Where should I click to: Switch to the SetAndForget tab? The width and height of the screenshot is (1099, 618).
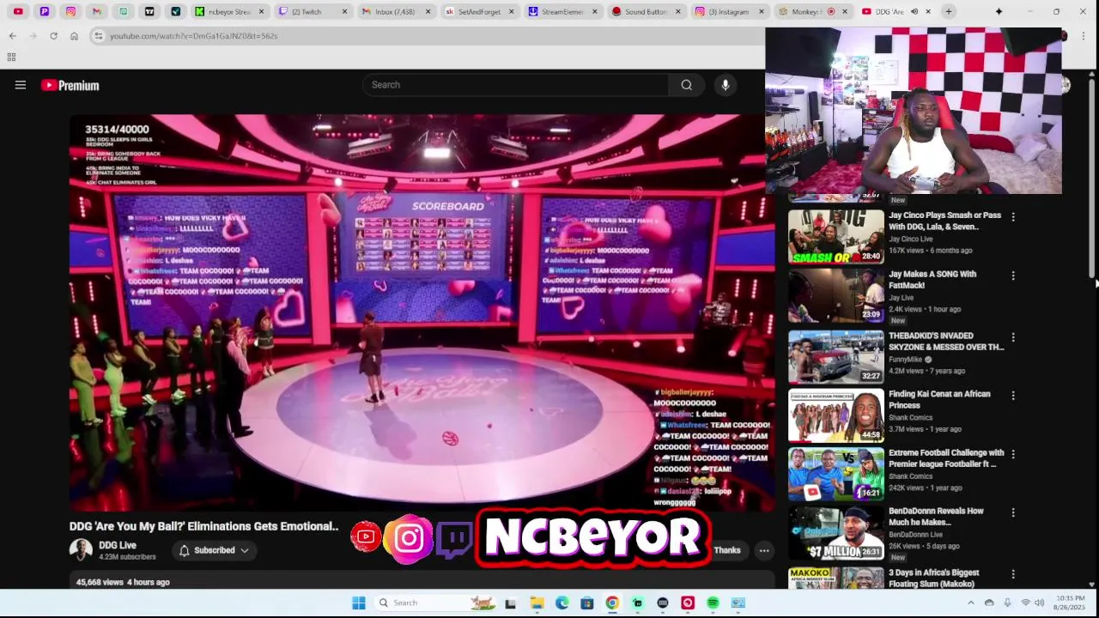point(481,12)
